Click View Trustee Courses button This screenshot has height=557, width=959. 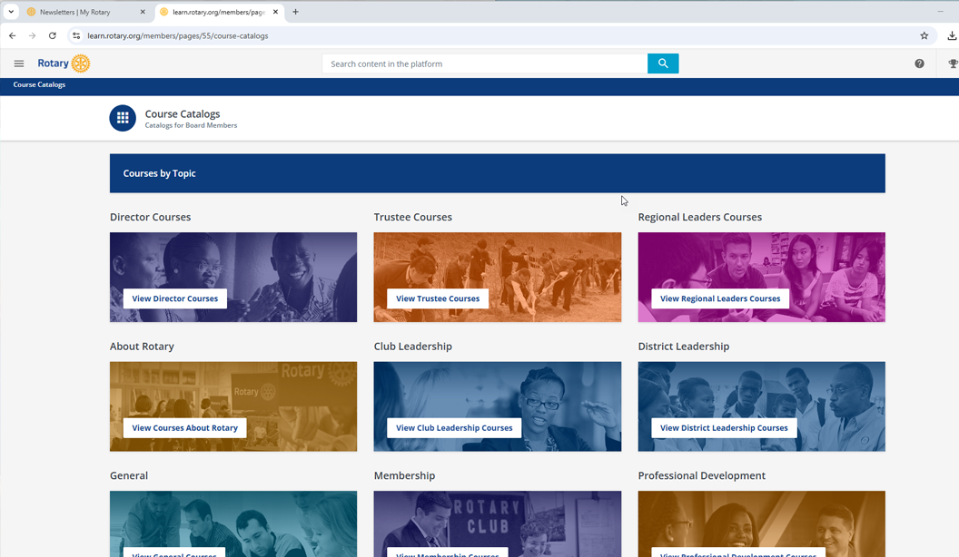point(438,298)
